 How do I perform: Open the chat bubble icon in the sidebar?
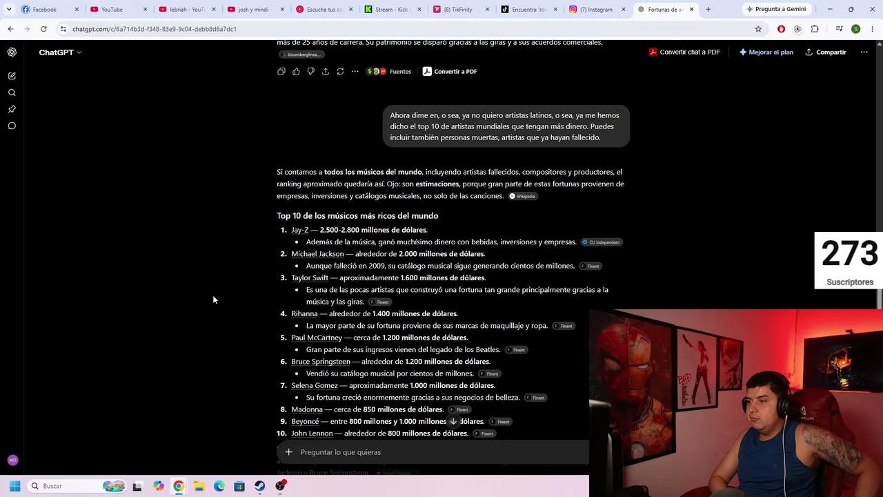tap(12, 126)
